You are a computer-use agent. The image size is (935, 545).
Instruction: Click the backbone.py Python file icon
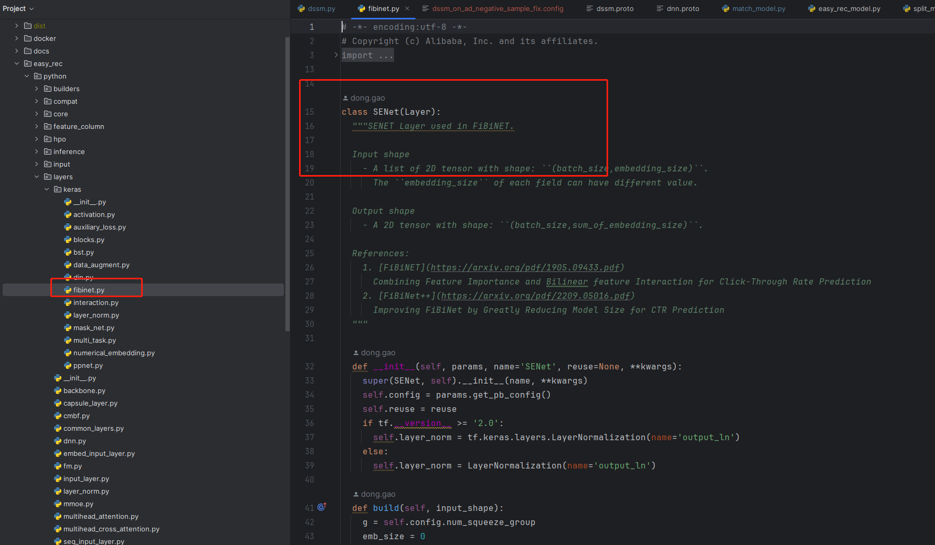click(x=58, y=390)
